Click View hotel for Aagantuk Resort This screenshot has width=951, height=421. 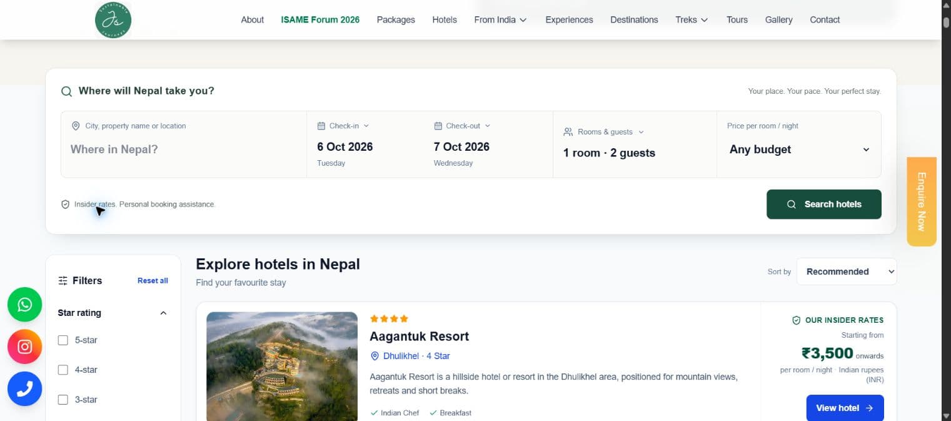pos(845,408)
